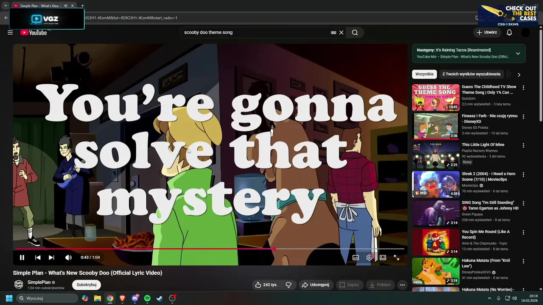Screen dimensions: 543x305
Task: Toggle theater mode
Action: (x=383, y=258)
